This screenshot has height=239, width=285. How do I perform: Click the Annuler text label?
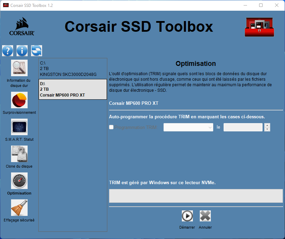205,227
